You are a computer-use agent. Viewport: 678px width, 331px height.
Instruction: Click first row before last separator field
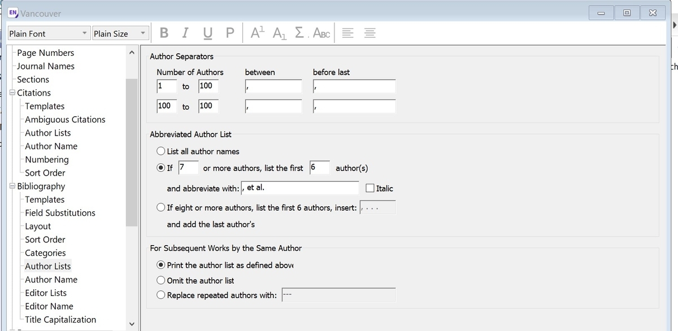coord(354,86)
